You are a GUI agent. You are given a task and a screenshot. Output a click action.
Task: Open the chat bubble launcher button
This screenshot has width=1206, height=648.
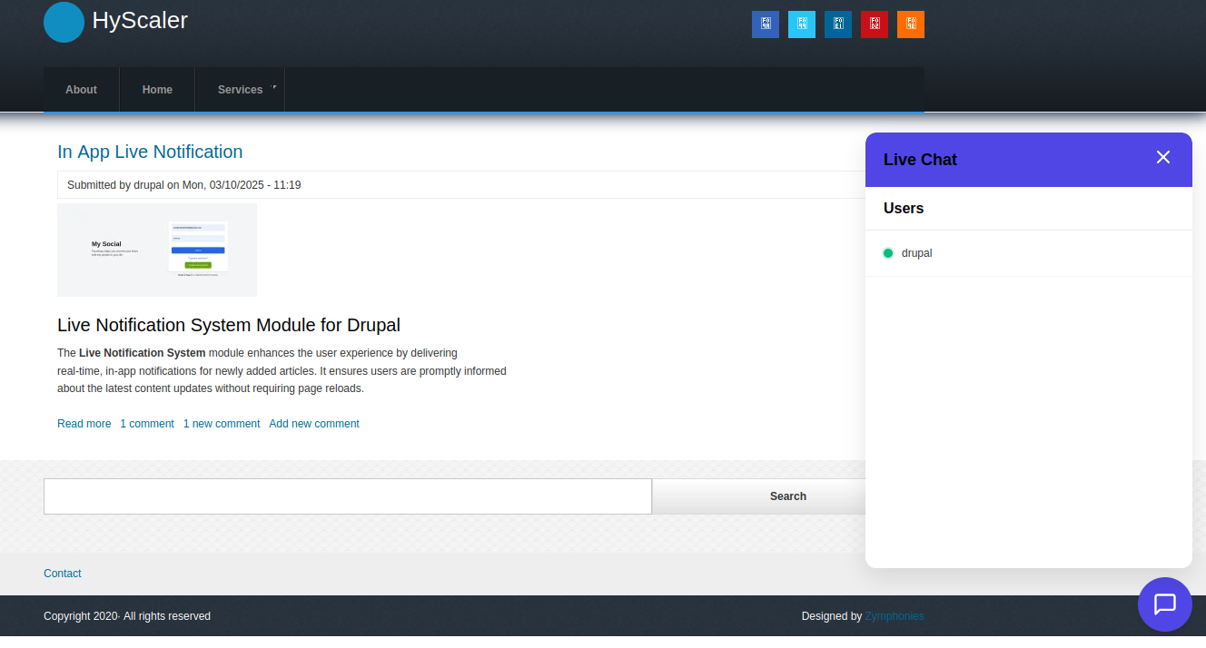tap(1164, 604)
